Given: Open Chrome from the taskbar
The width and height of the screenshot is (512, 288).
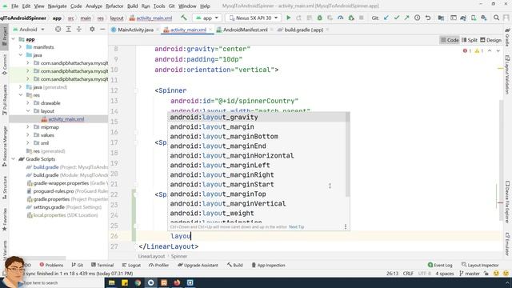Looking at the screenshot, I should point(138,282).
